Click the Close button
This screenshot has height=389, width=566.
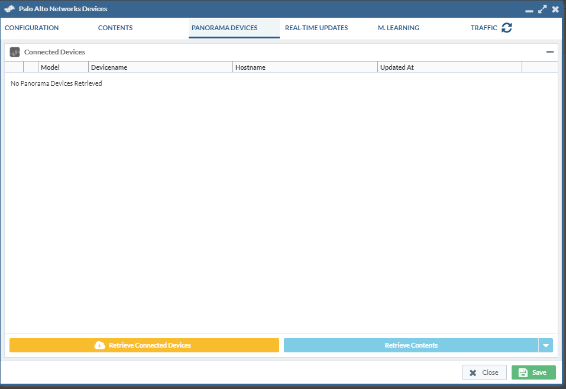[x=484, y=372]
